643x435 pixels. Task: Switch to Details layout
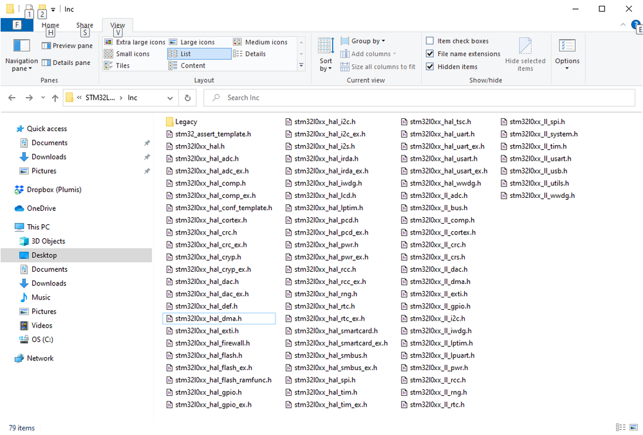(249, 53)
